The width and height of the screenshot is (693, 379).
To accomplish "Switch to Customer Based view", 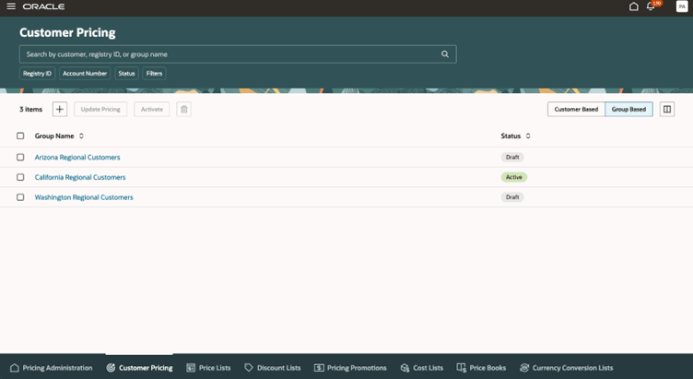I will tap(576, 109).
